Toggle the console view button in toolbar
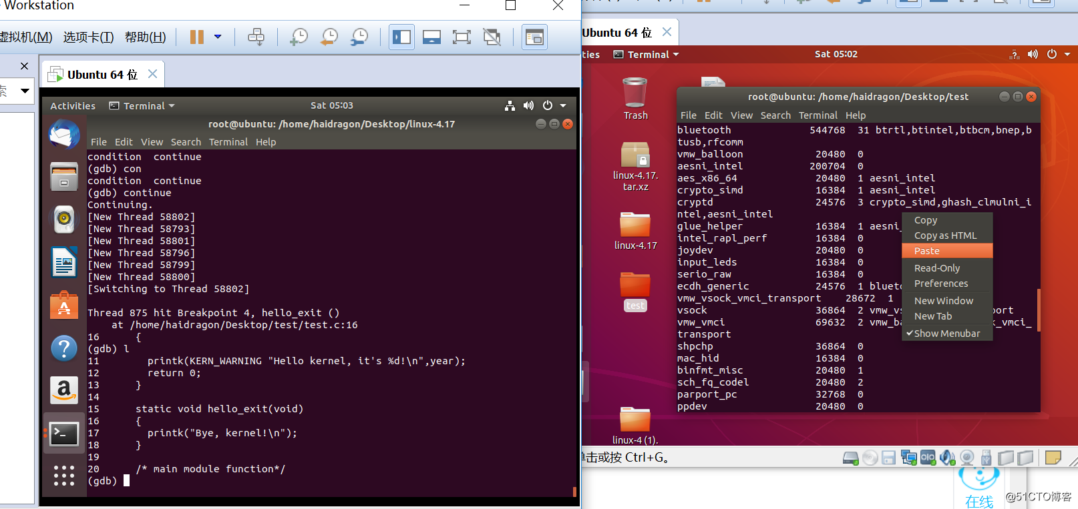 (x=534, y=37)
